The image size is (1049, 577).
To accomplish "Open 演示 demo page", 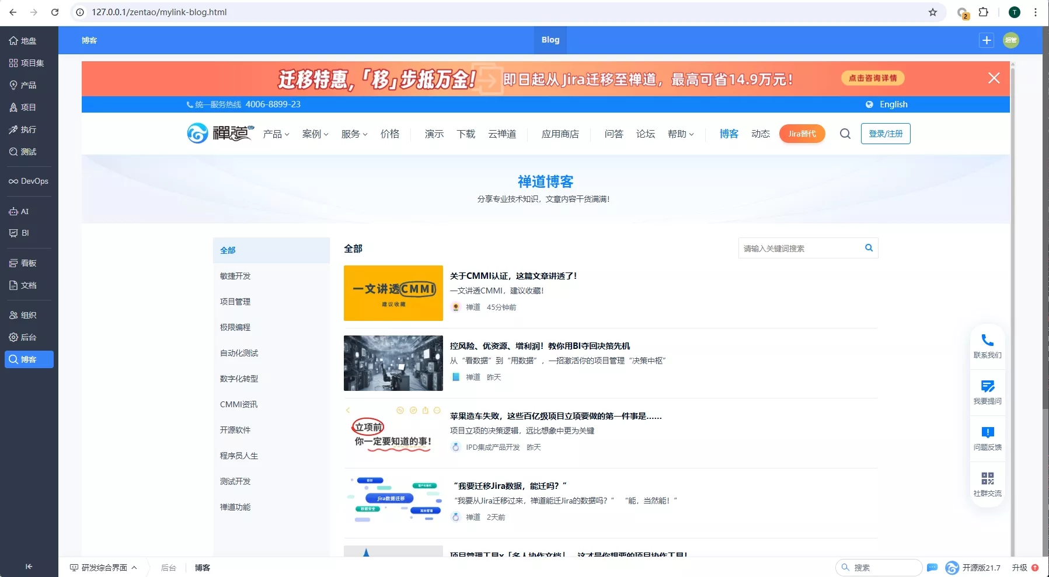I will tap(434, 134).
